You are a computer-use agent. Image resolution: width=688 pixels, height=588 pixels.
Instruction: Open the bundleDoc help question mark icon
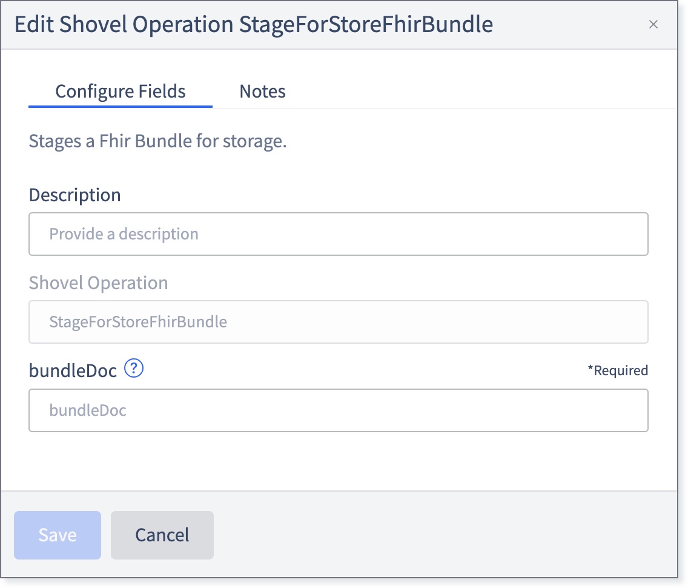(x=134, y=369)
